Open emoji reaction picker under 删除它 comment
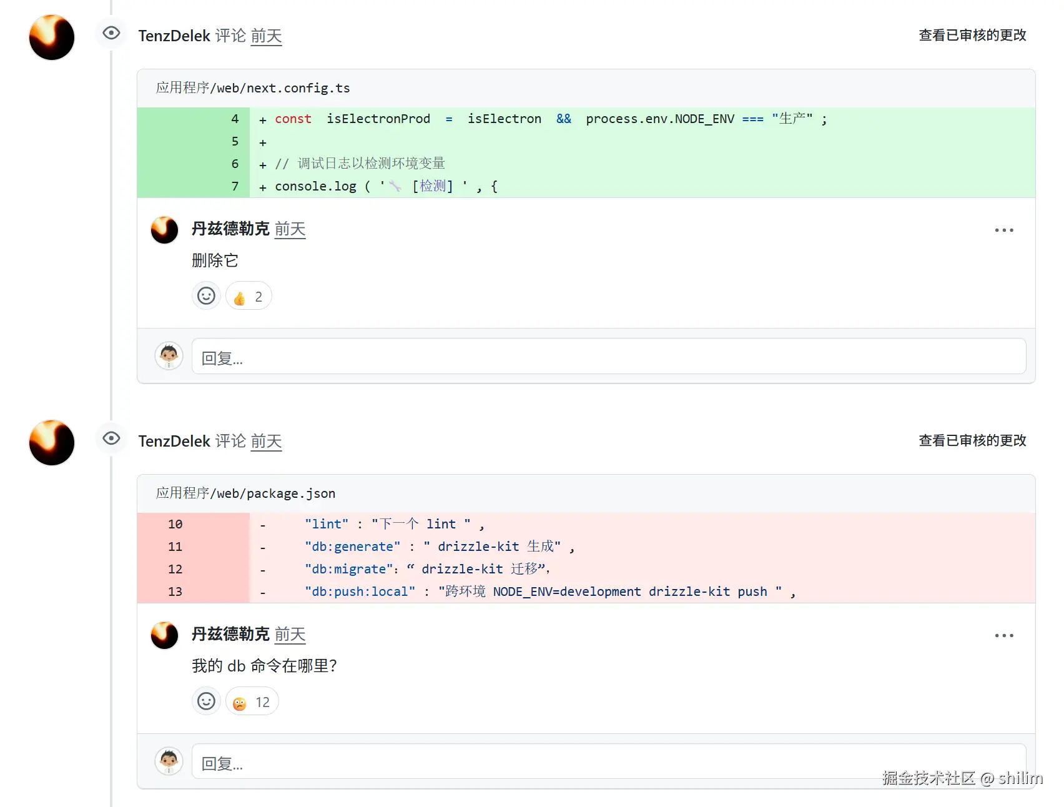 (206, 296)
